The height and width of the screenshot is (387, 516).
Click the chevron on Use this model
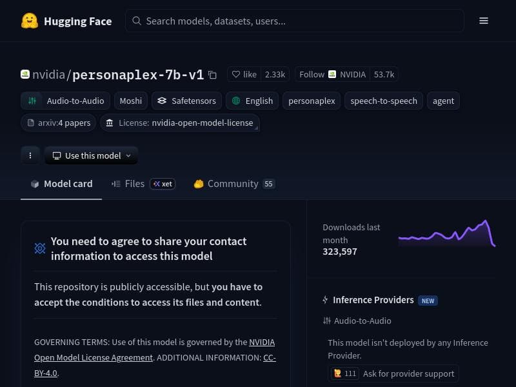click(x=128, y=155)
